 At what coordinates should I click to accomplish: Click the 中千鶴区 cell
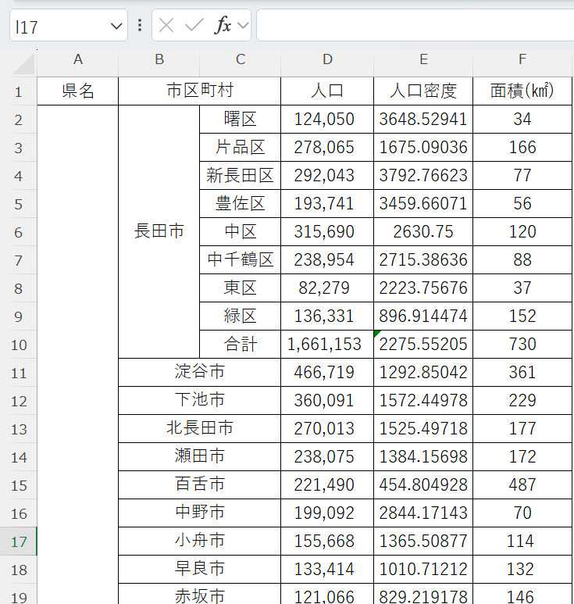pyautogui.click(x=241, y=259)
